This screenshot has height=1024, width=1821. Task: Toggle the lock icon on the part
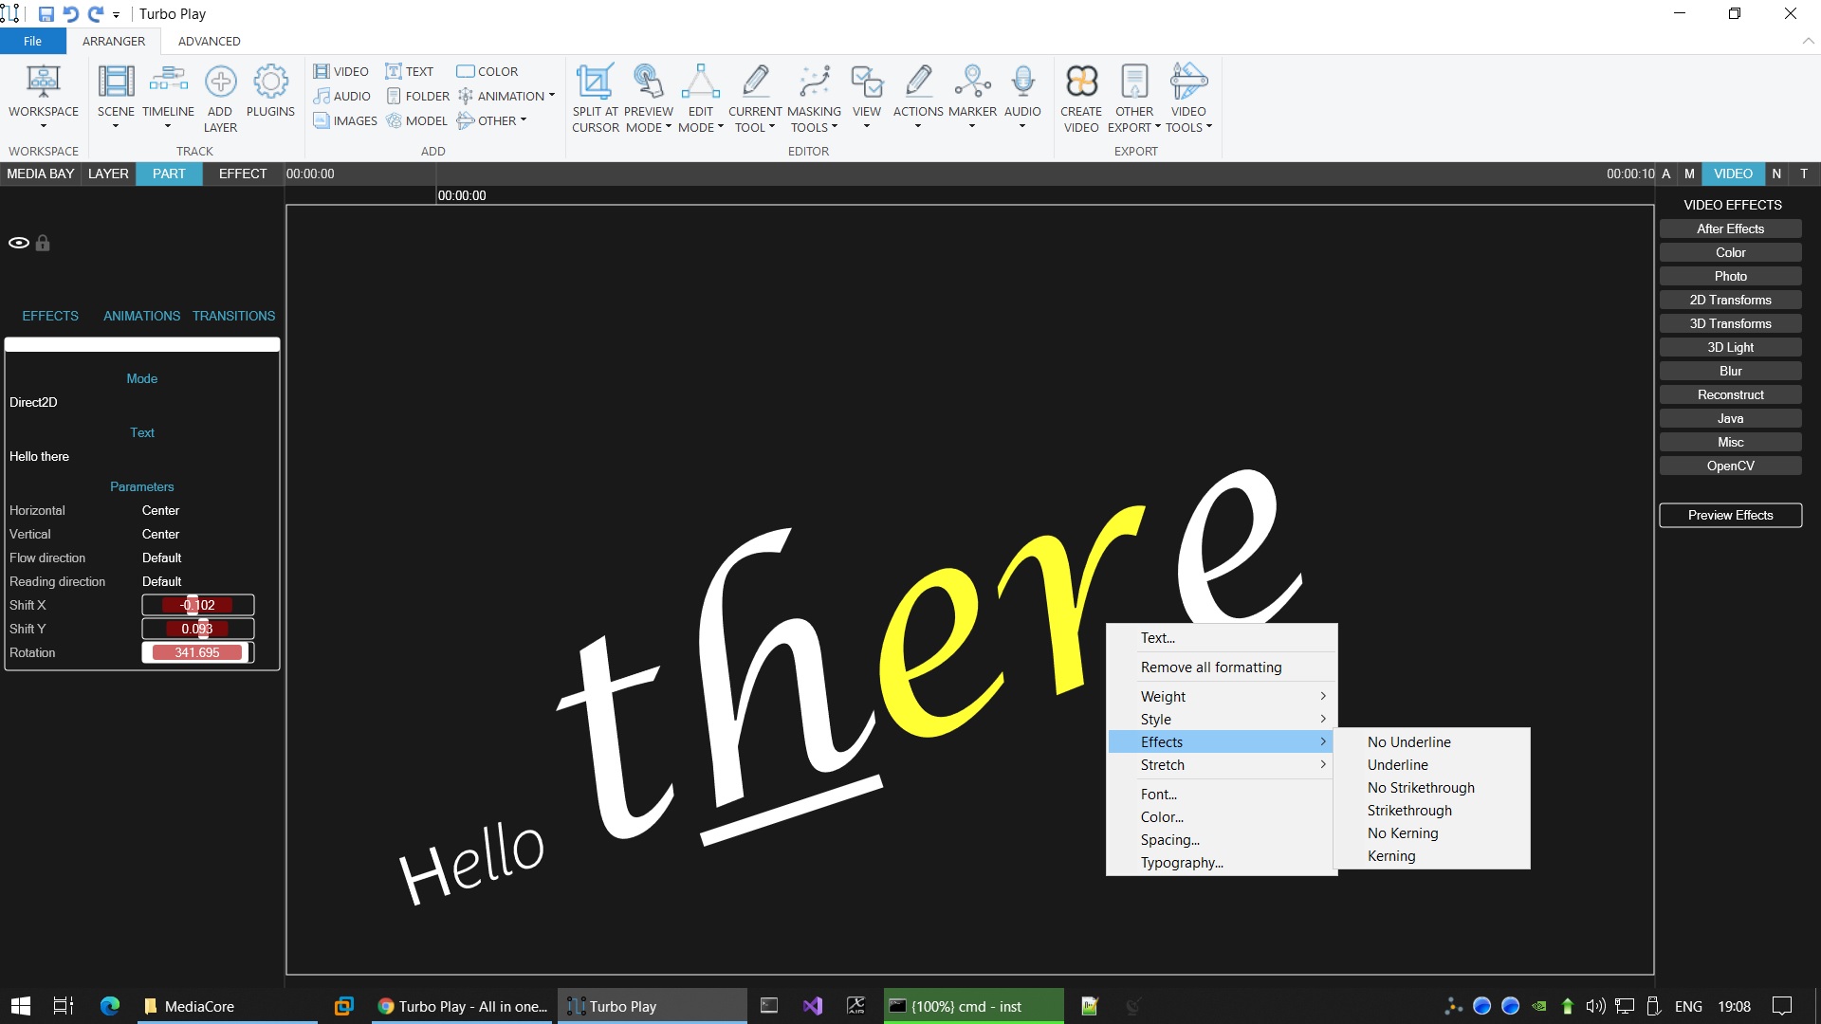tap(43, 243)
